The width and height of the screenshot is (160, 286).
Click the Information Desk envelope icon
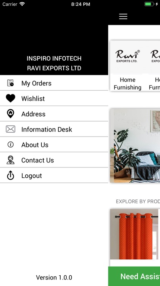(11, 129)
